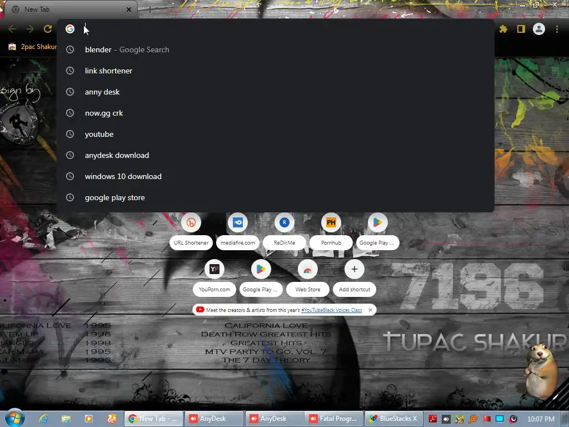
Task: Open the clock showing 10:07 PM
Action: click(541, 419)
